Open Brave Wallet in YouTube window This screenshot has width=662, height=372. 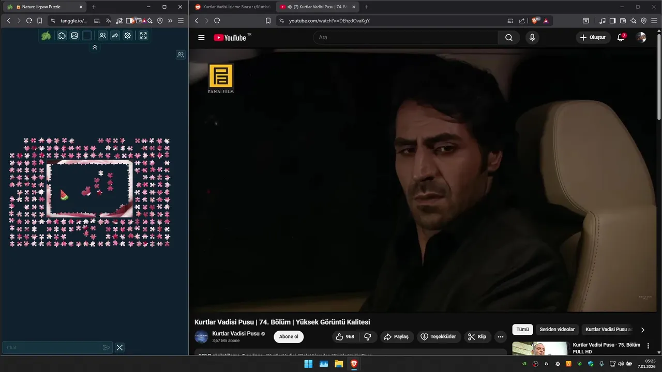tap(623, 21)
